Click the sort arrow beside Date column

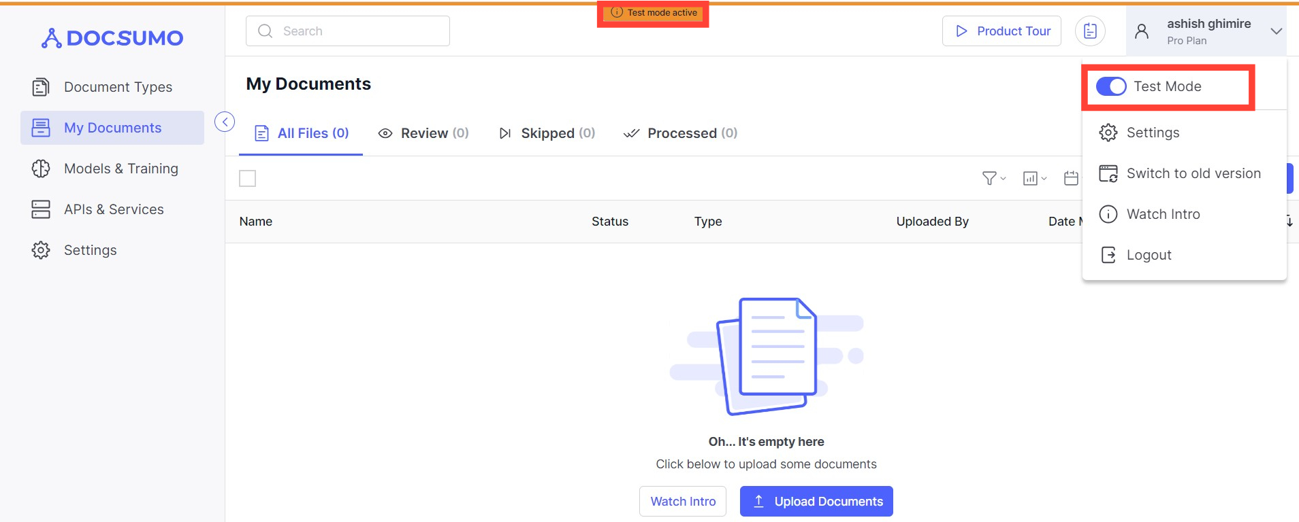click(x=1289, y=222)
